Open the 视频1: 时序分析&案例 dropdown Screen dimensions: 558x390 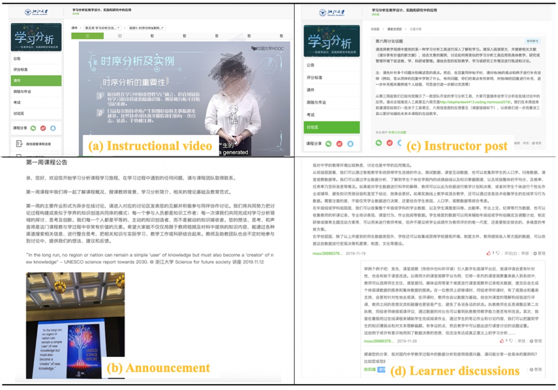click(x=147, y=28)
